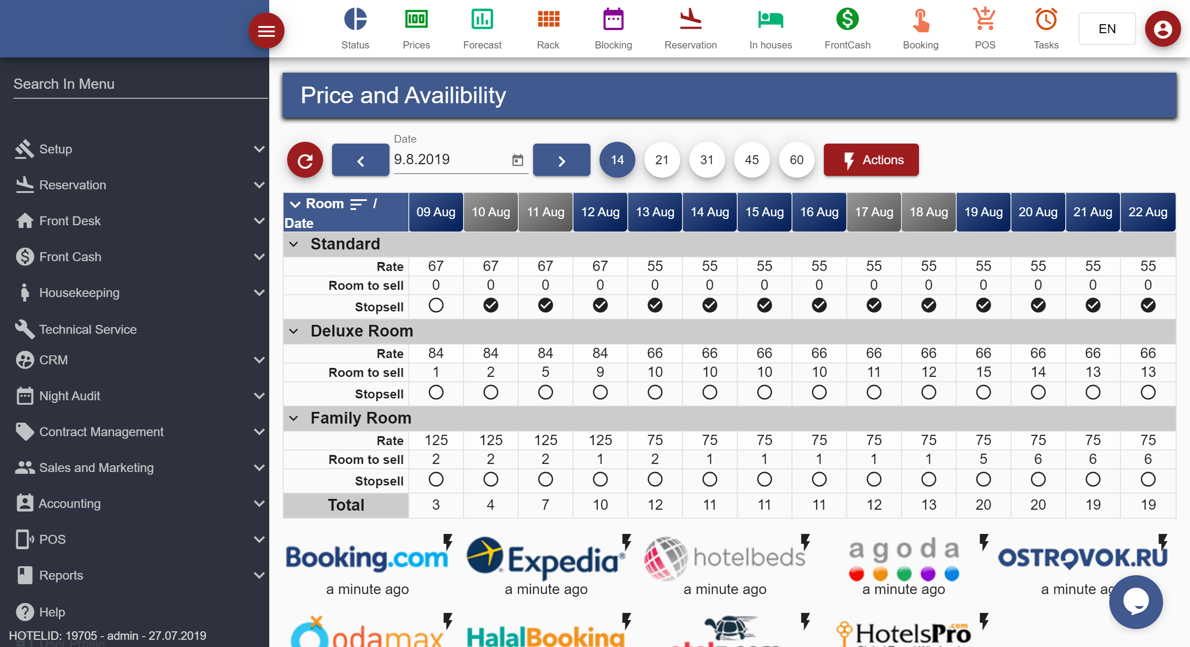Click the 12 Aug column header
This screenshot has width=1190, height=647.
[599, 212]
